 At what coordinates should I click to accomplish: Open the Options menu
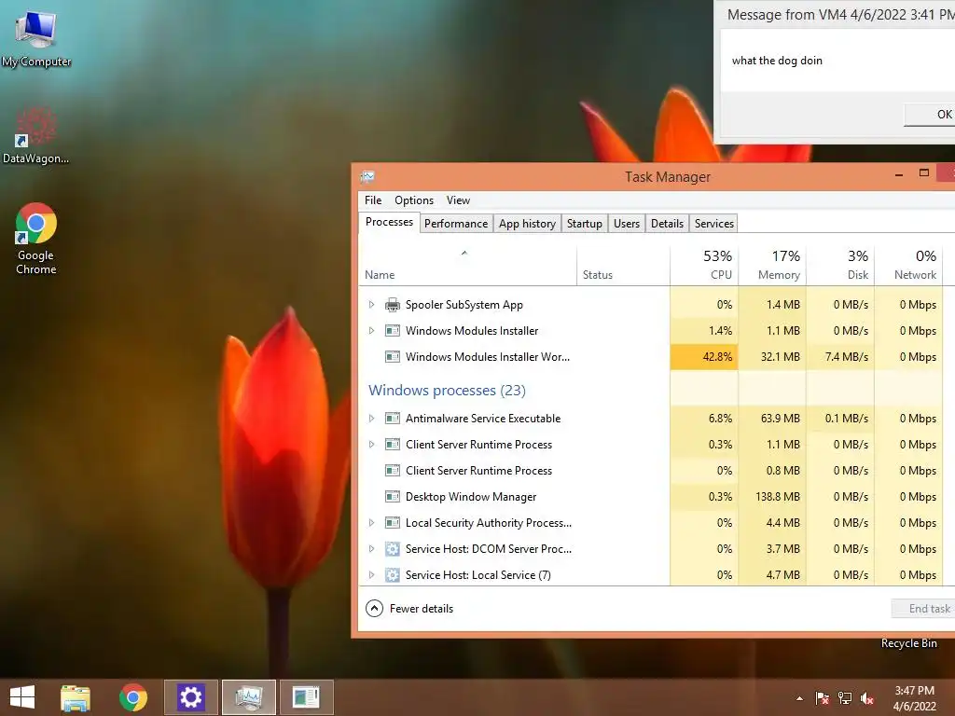click(x=414, y=200)
